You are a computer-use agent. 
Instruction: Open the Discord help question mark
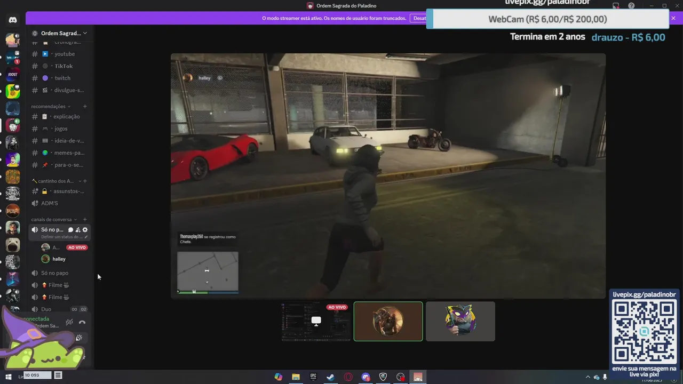(x=632, y=6)
